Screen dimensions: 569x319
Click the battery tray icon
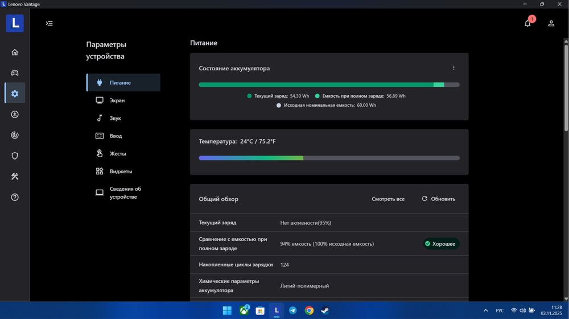(531, 310)
